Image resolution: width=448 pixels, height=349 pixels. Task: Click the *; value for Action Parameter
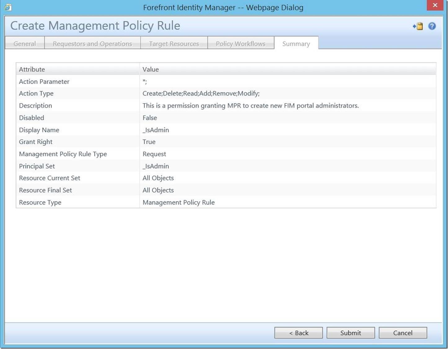point(145,82)
